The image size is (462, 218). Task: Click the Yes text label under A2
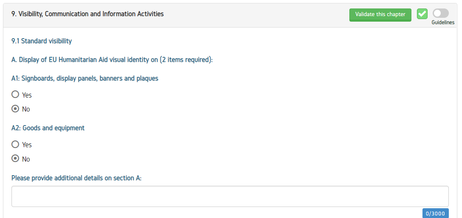coord(27,145)
